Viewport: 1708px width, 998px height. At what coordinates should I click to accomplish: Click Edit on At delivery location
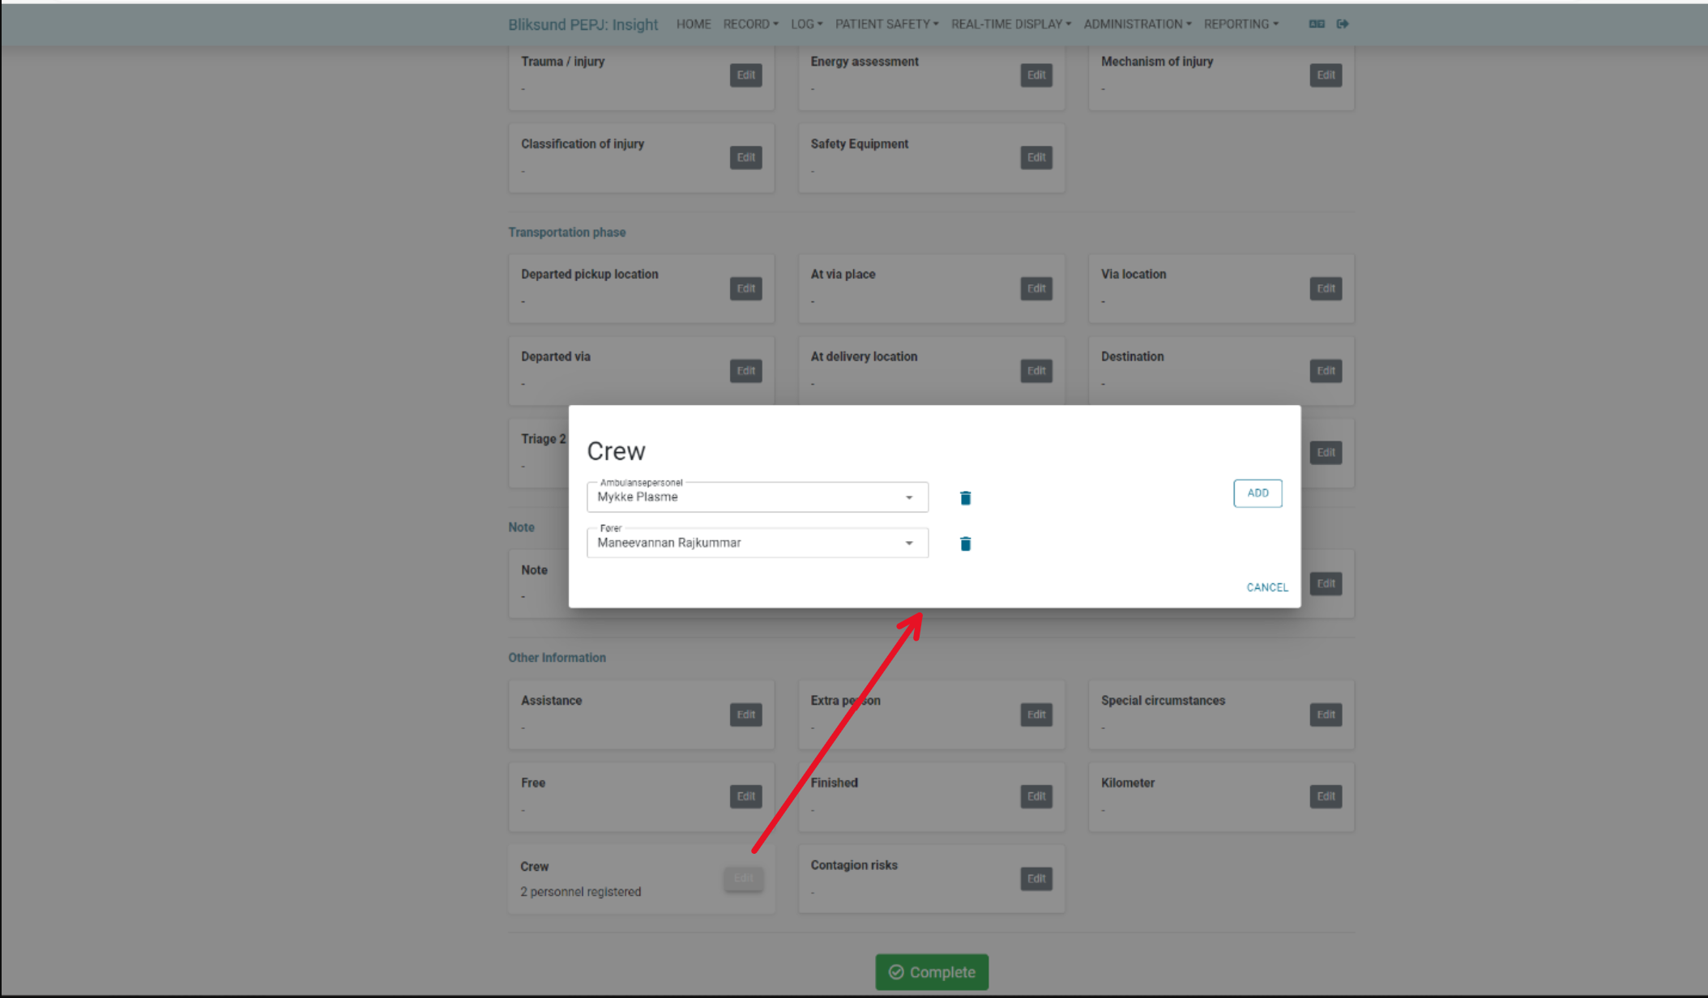(x=1035, y=371)
